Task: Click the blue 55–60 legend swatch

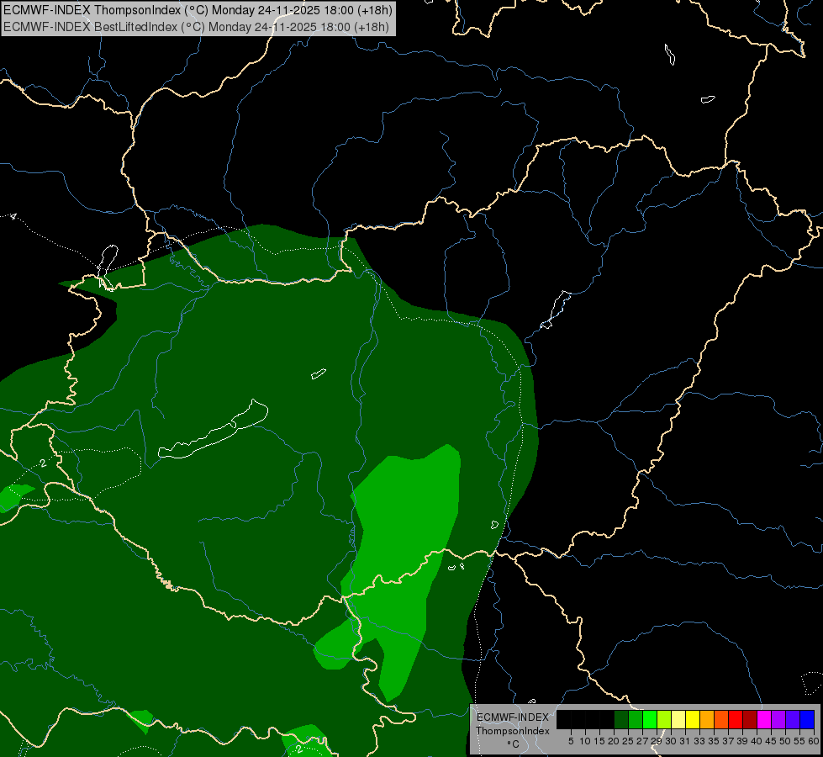Action: (x=807, y=719)
